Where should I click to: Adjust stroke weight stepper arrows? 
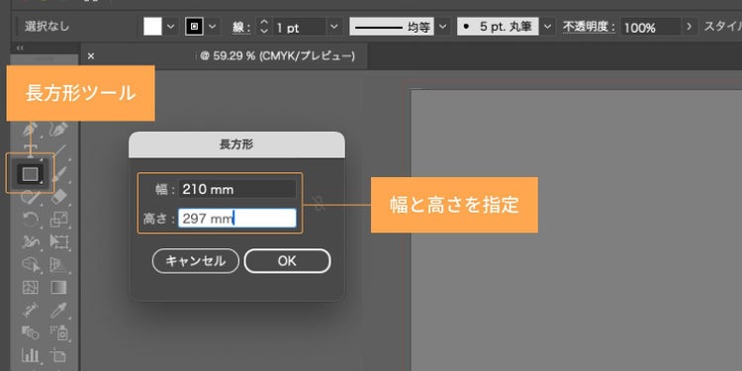263,27
